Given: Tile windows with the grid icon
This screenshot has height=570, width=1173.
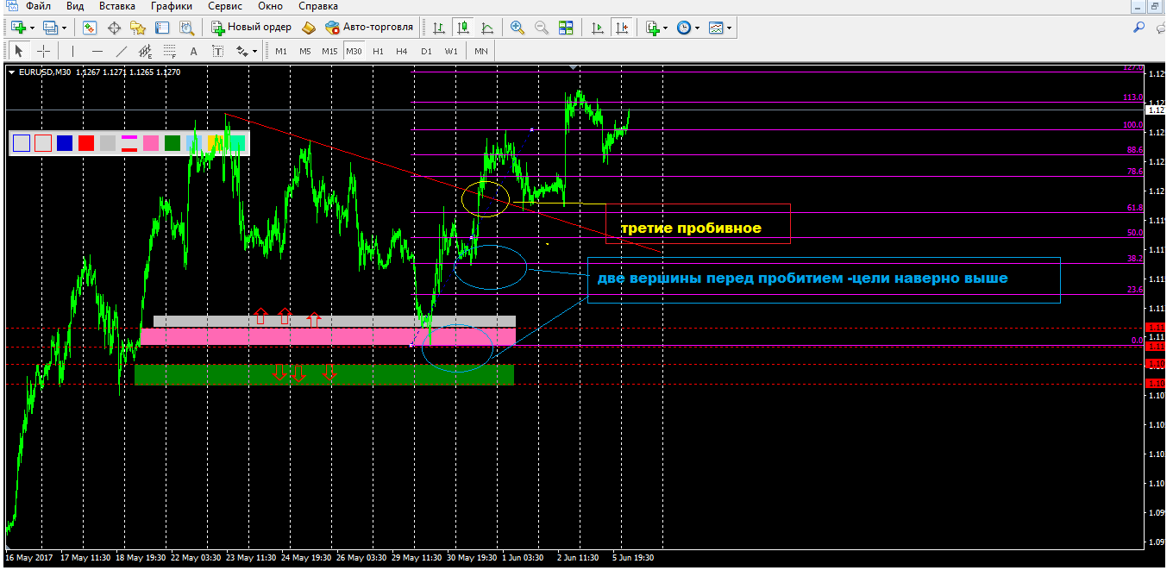Looking at the screenshot, I should pyautogui.click(x=566, y=28).
